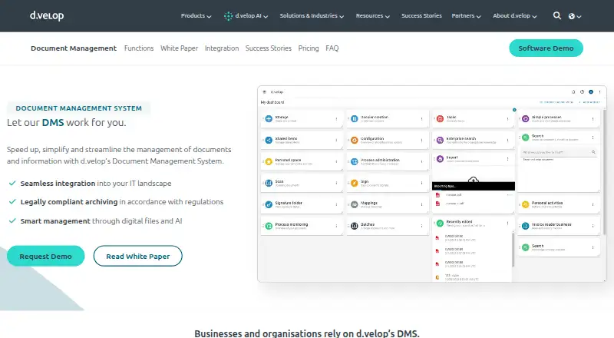Open the Success Stories top nav item
Viewport: 614px width, 338px height.
tap(421, 15)
